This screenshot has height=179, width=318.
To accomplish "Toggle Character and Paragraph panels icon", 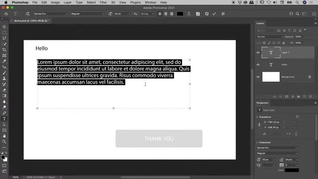I will [x=198, y=14].
